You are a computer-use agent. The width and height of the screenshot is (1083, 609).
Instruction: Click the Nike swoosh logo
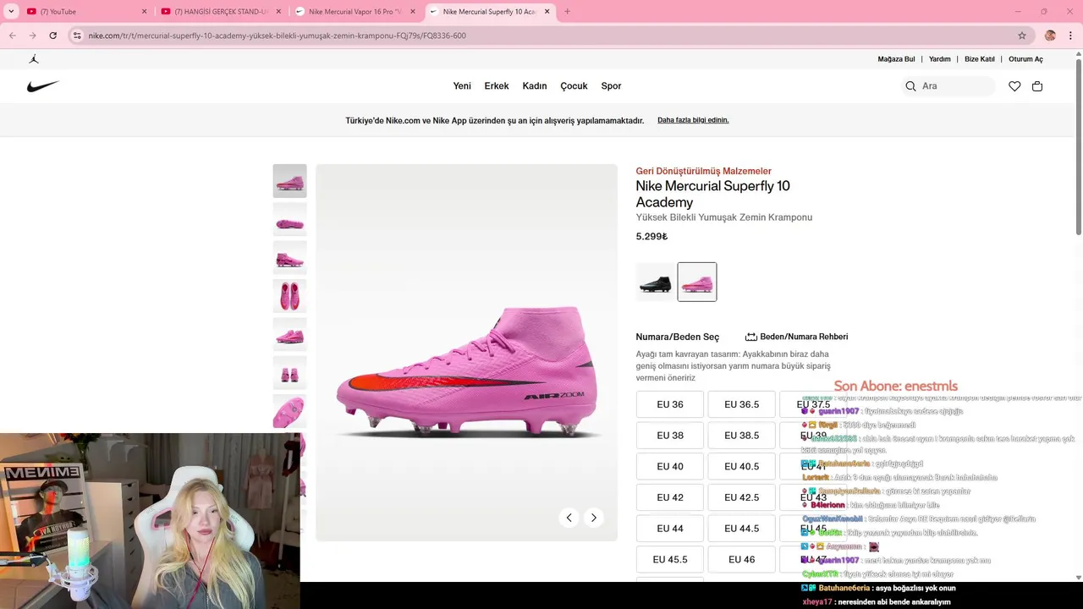(42, 86)
